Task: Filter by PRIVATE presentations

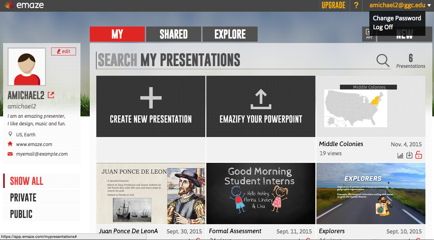Action: (23, 198)
